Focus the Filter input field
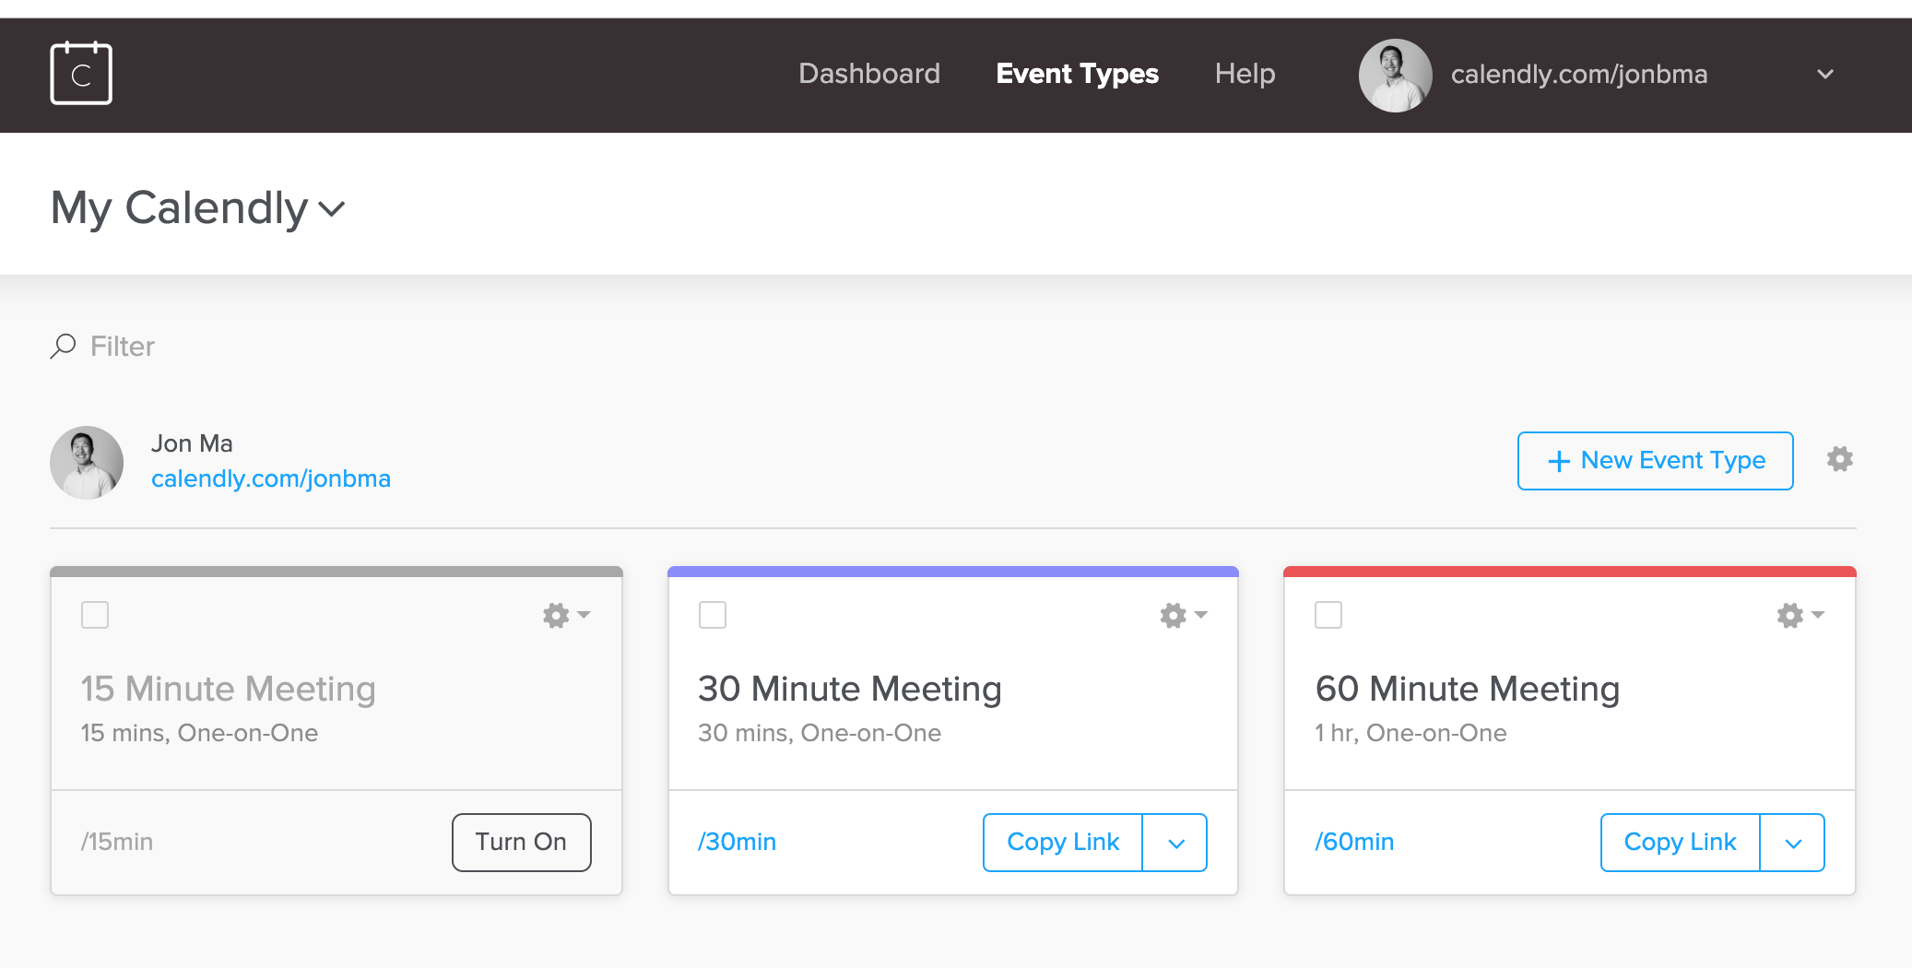 (122, 347)
